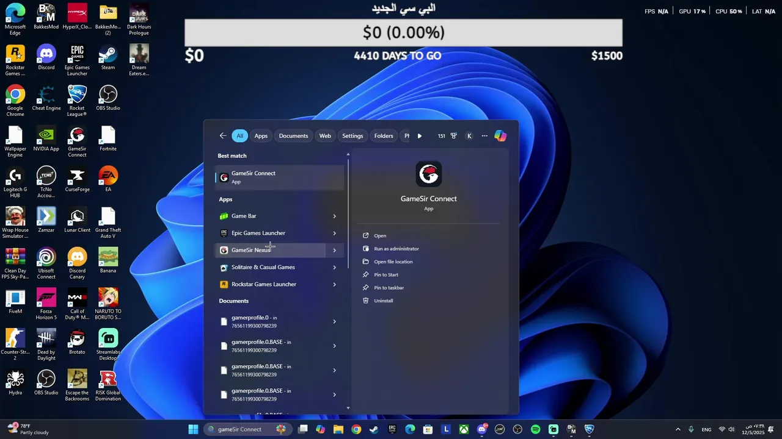
Task: Launch Copilot from search panel
Action: tap(500, 136)
